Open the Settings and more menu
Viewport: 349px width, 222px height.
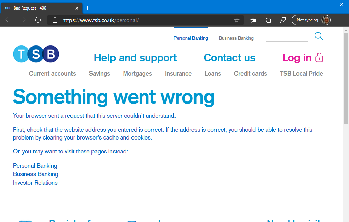pyautogui.click(x=340, y=20)
